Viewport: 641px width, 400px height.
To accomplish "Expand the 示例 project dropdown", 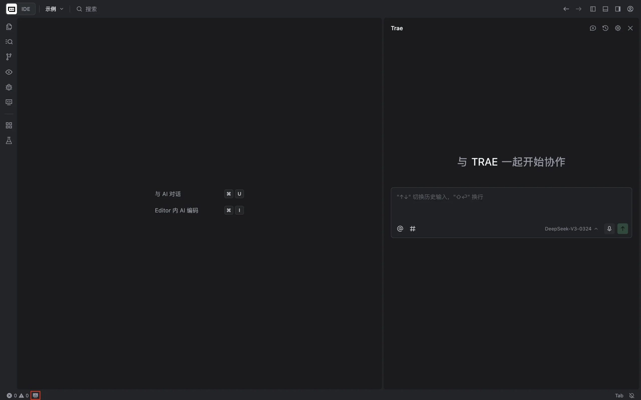I will tap(54, 9).
